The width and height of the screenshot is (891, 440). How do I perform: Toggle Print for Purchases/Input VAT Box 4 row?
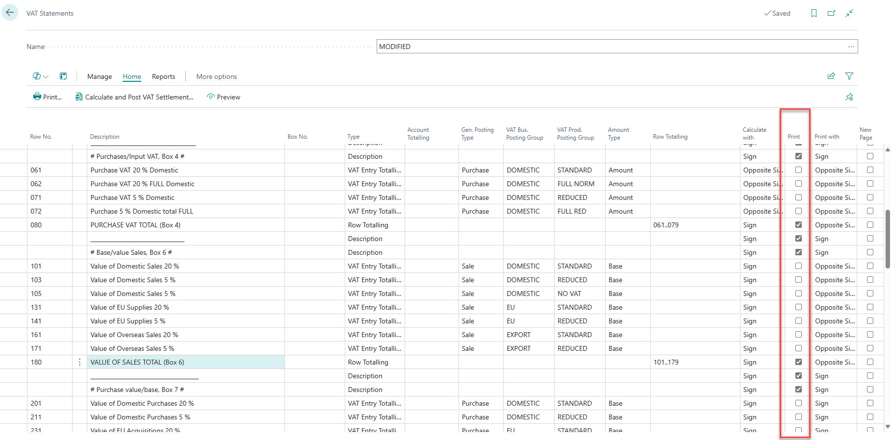798,156
